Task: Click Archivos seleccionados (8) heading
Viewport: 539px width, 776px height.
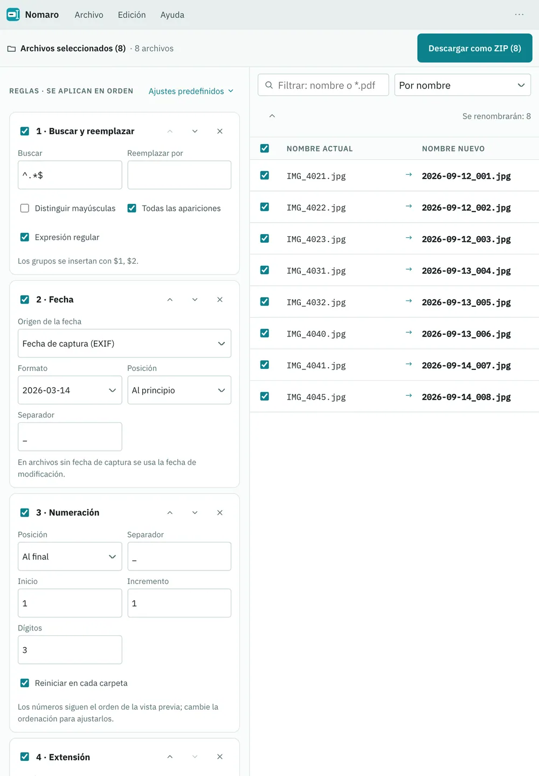Action: (x=73, y=49)
